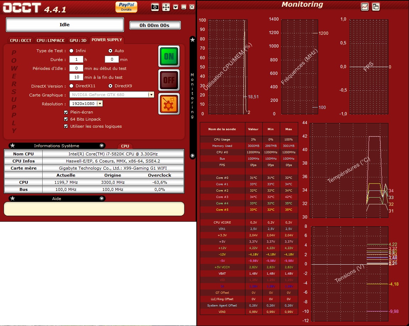This screenshot has height=326, width=409.
Task: Click the FPS graph
Action: coord(369,67)
